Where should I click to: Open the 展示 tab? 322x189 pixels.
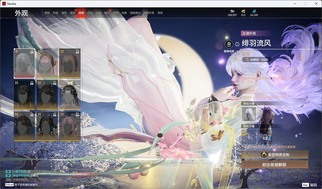point(107,13)
